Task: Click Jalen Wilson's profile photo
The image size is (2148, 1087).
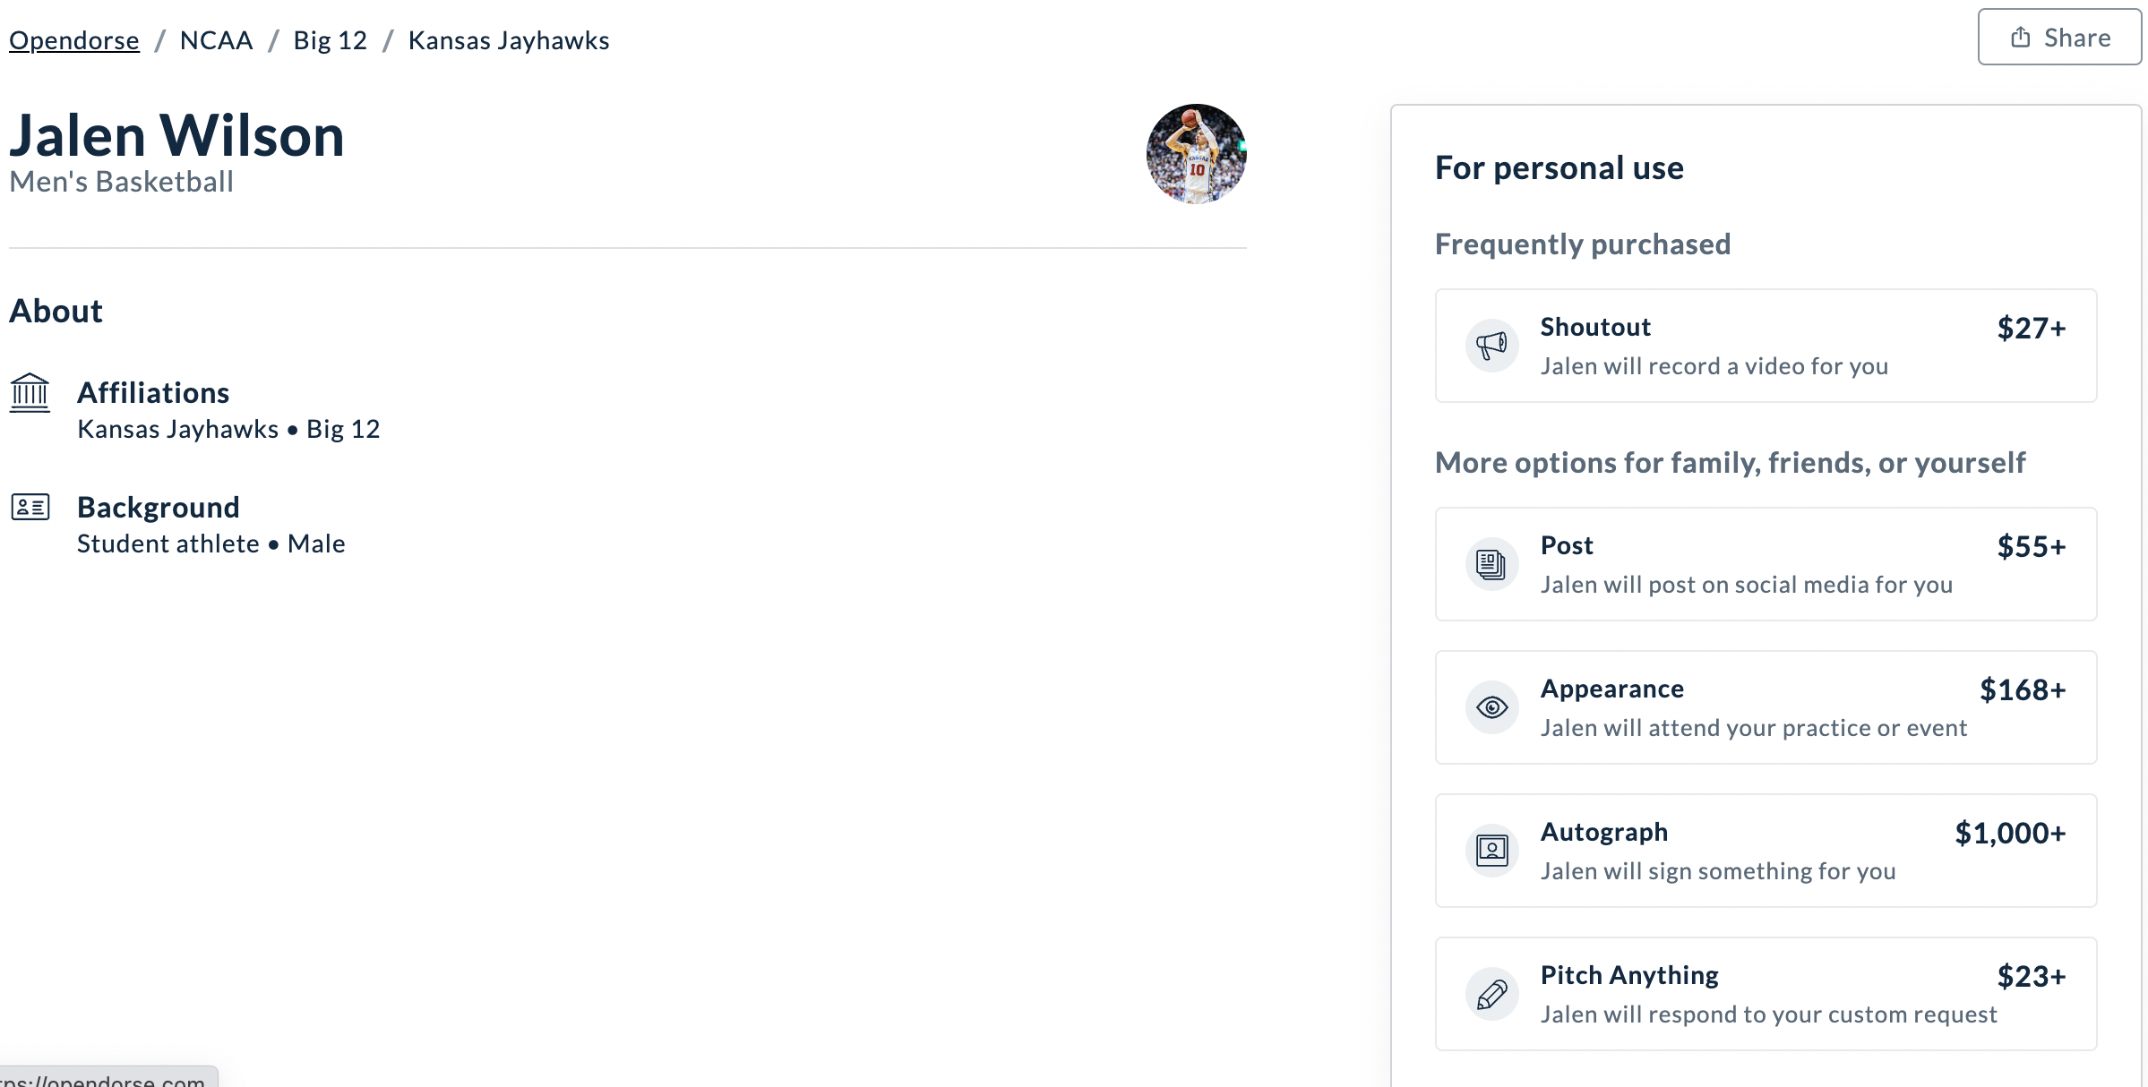Action: (x=1196, y=154)
